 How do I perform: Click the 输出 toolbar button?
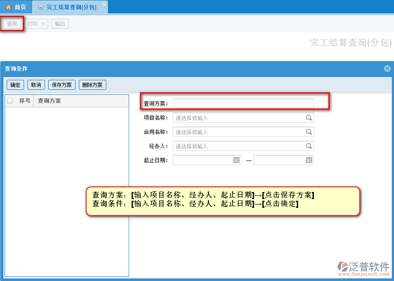(60, 24)
